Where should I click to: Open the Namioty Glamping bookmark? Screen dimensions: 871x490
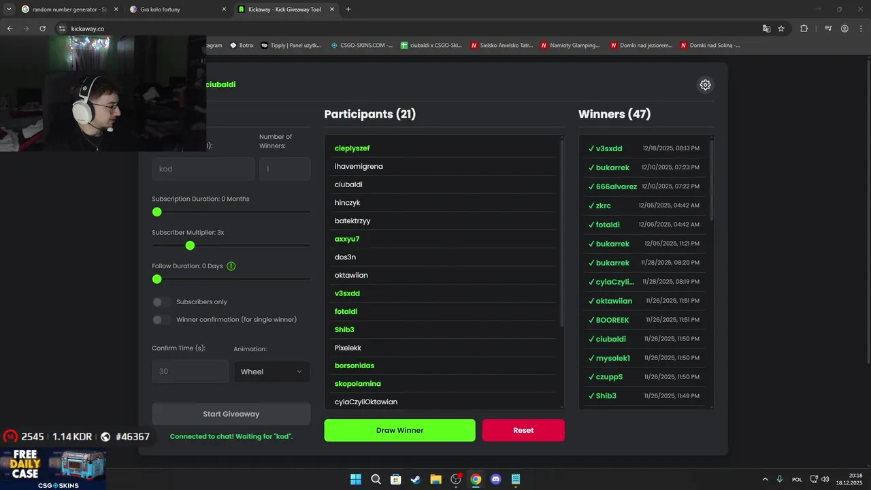pos(570,46)
